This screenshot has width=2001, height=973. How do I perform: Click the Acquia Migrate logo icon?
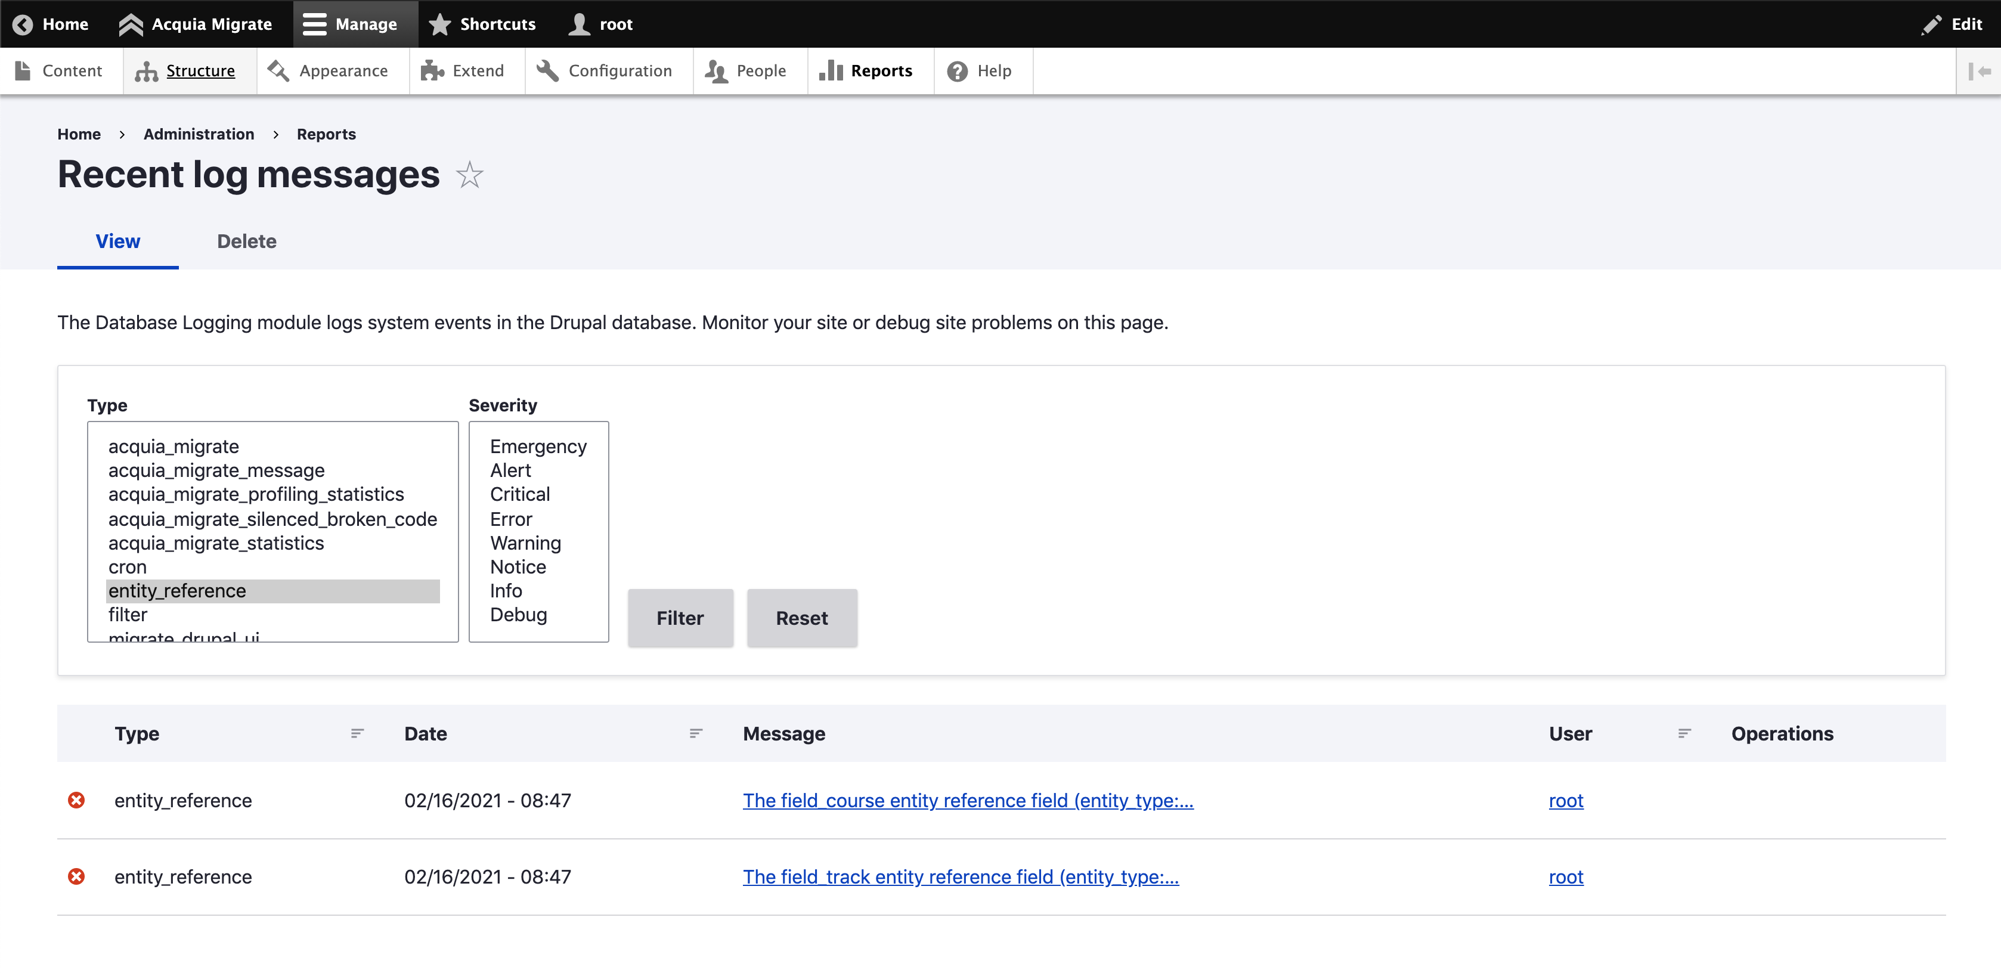tap(131, 24)
